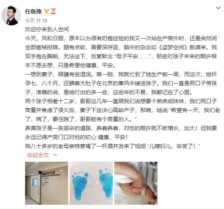Screen dimensions: 224x209
Task: Collapse the post with 收起全文
Action: pyautogui.click(x=38, y=155)
